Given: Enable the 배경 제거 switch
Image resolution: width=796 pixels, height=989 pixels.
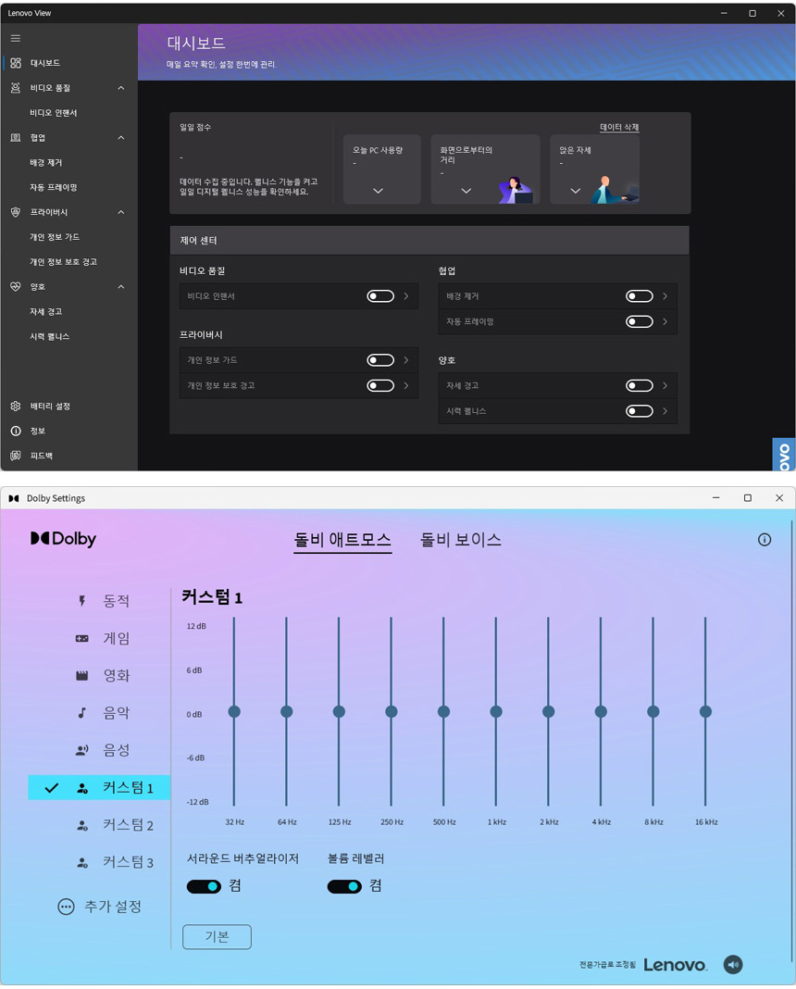Looking at the screenshot, I should click(639, 296).
